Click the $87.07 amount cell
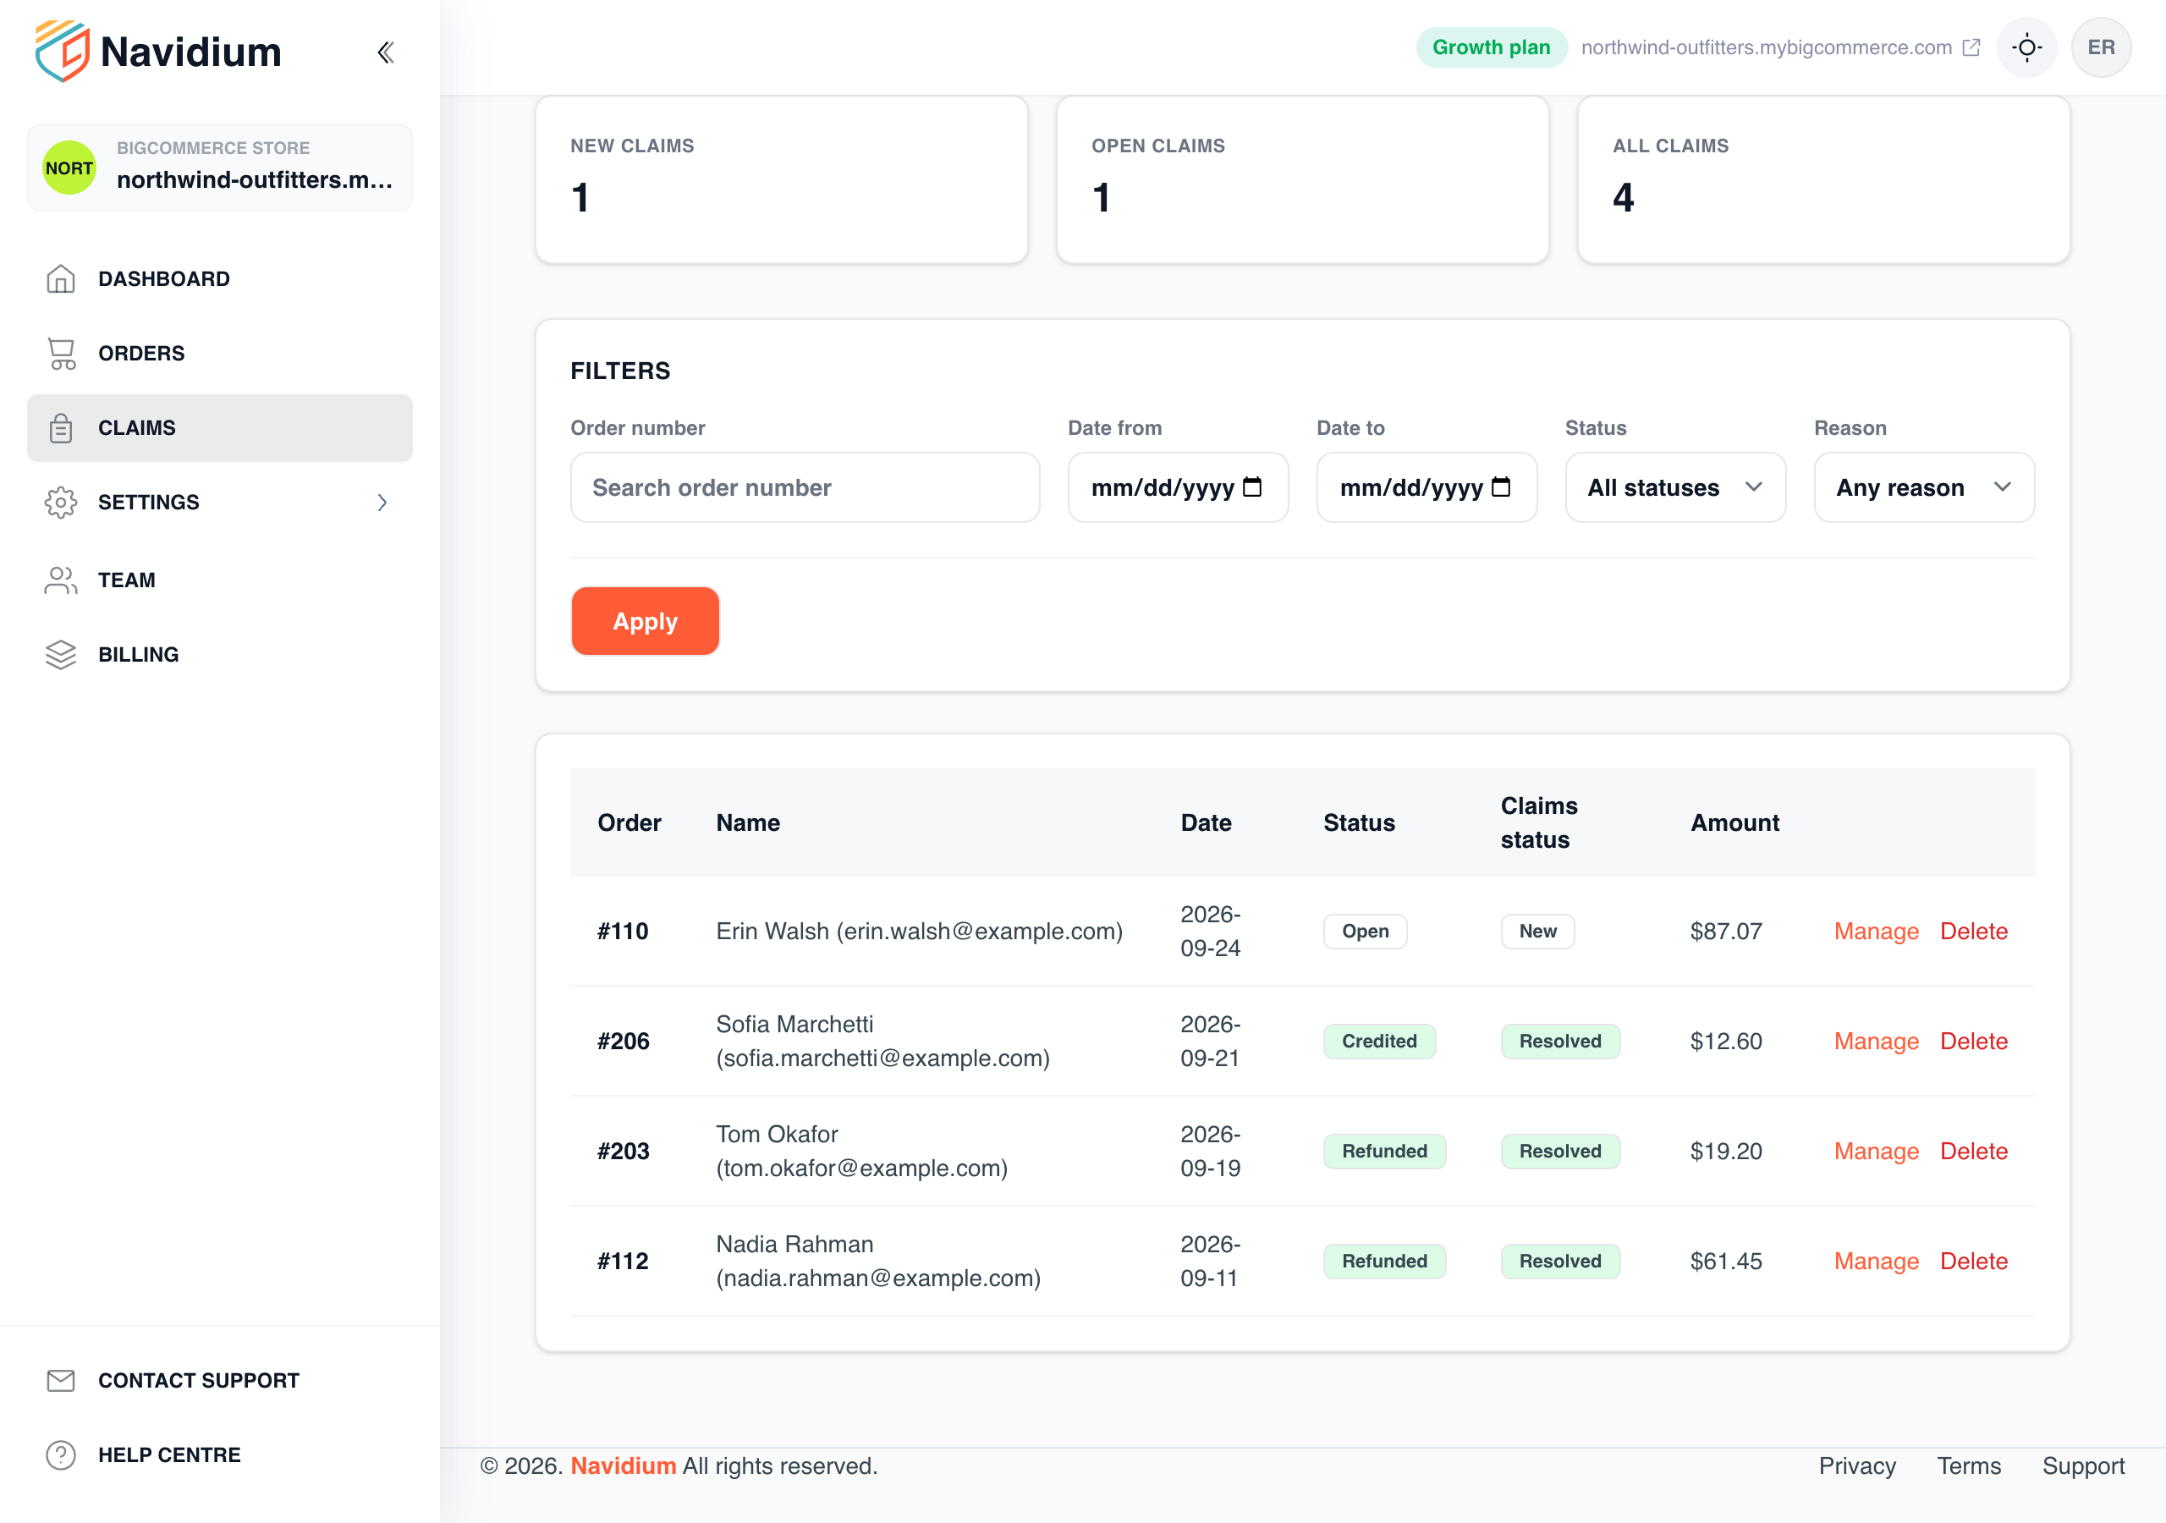 [x=1725, y=932]
